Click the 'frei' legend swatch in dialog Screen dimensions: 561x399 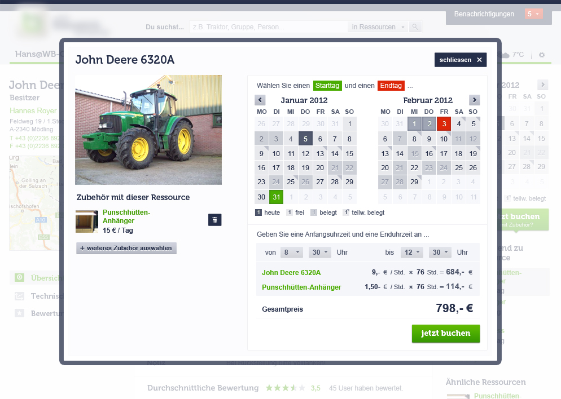289,212
